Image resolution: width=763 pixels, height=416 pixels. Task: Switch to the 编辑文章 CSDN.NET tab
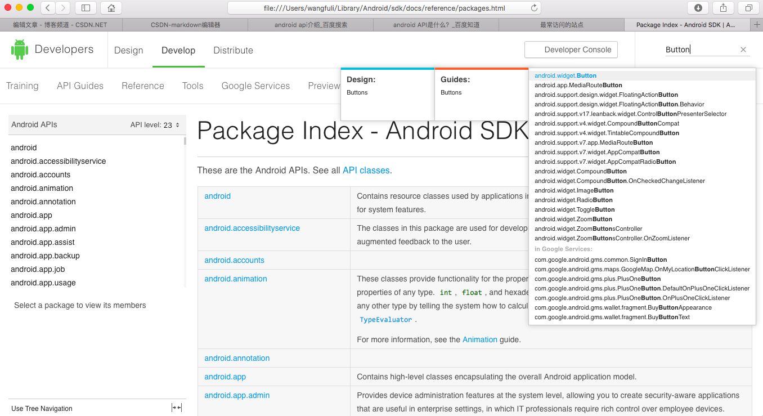point(61,25)
